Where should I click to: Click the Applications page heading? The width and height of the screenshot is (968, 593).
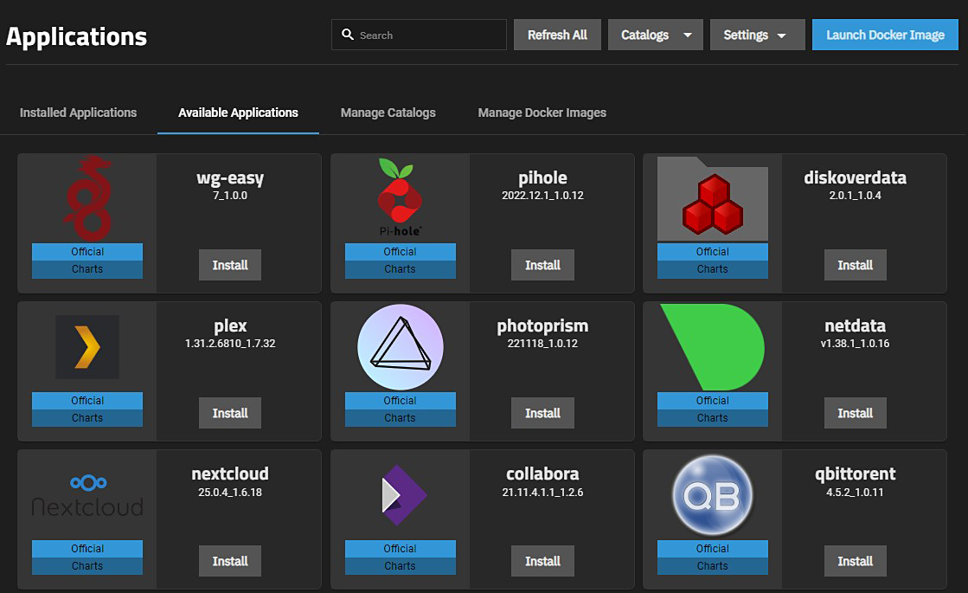click(x=76, y=37)
